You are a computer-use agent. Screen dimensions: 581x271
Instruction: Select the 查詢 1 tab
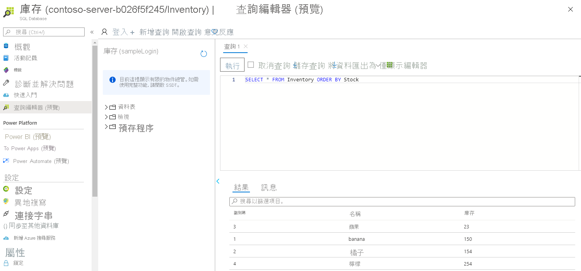pos(233,46)
